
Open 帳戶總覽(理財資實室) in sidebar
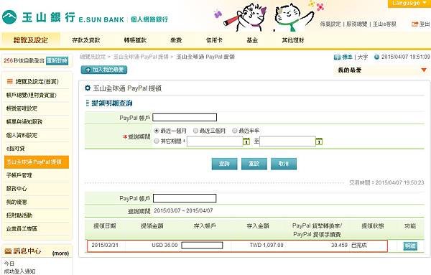32,95
